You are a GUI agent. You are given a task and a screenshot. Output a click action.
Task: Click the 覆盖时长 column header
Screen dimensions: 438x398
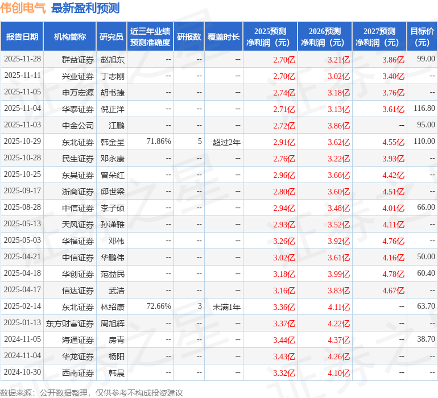pyautogui.click(x=224, y=37)
